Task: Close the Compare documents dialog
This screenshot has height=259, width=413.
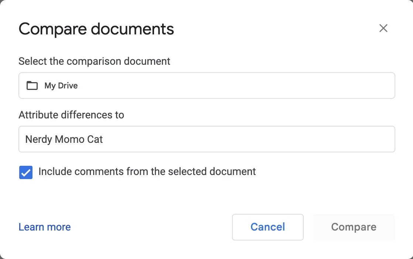Action: (383, 28)
